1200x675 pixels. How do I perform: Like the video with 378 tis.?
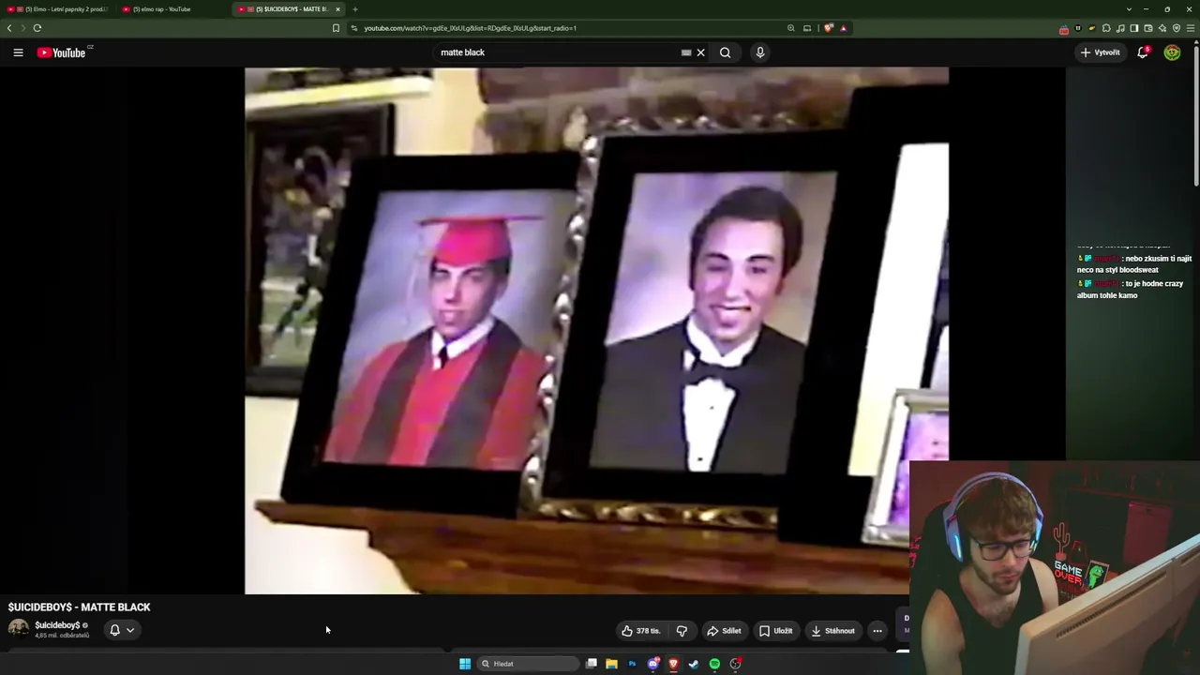pos(641,631)
